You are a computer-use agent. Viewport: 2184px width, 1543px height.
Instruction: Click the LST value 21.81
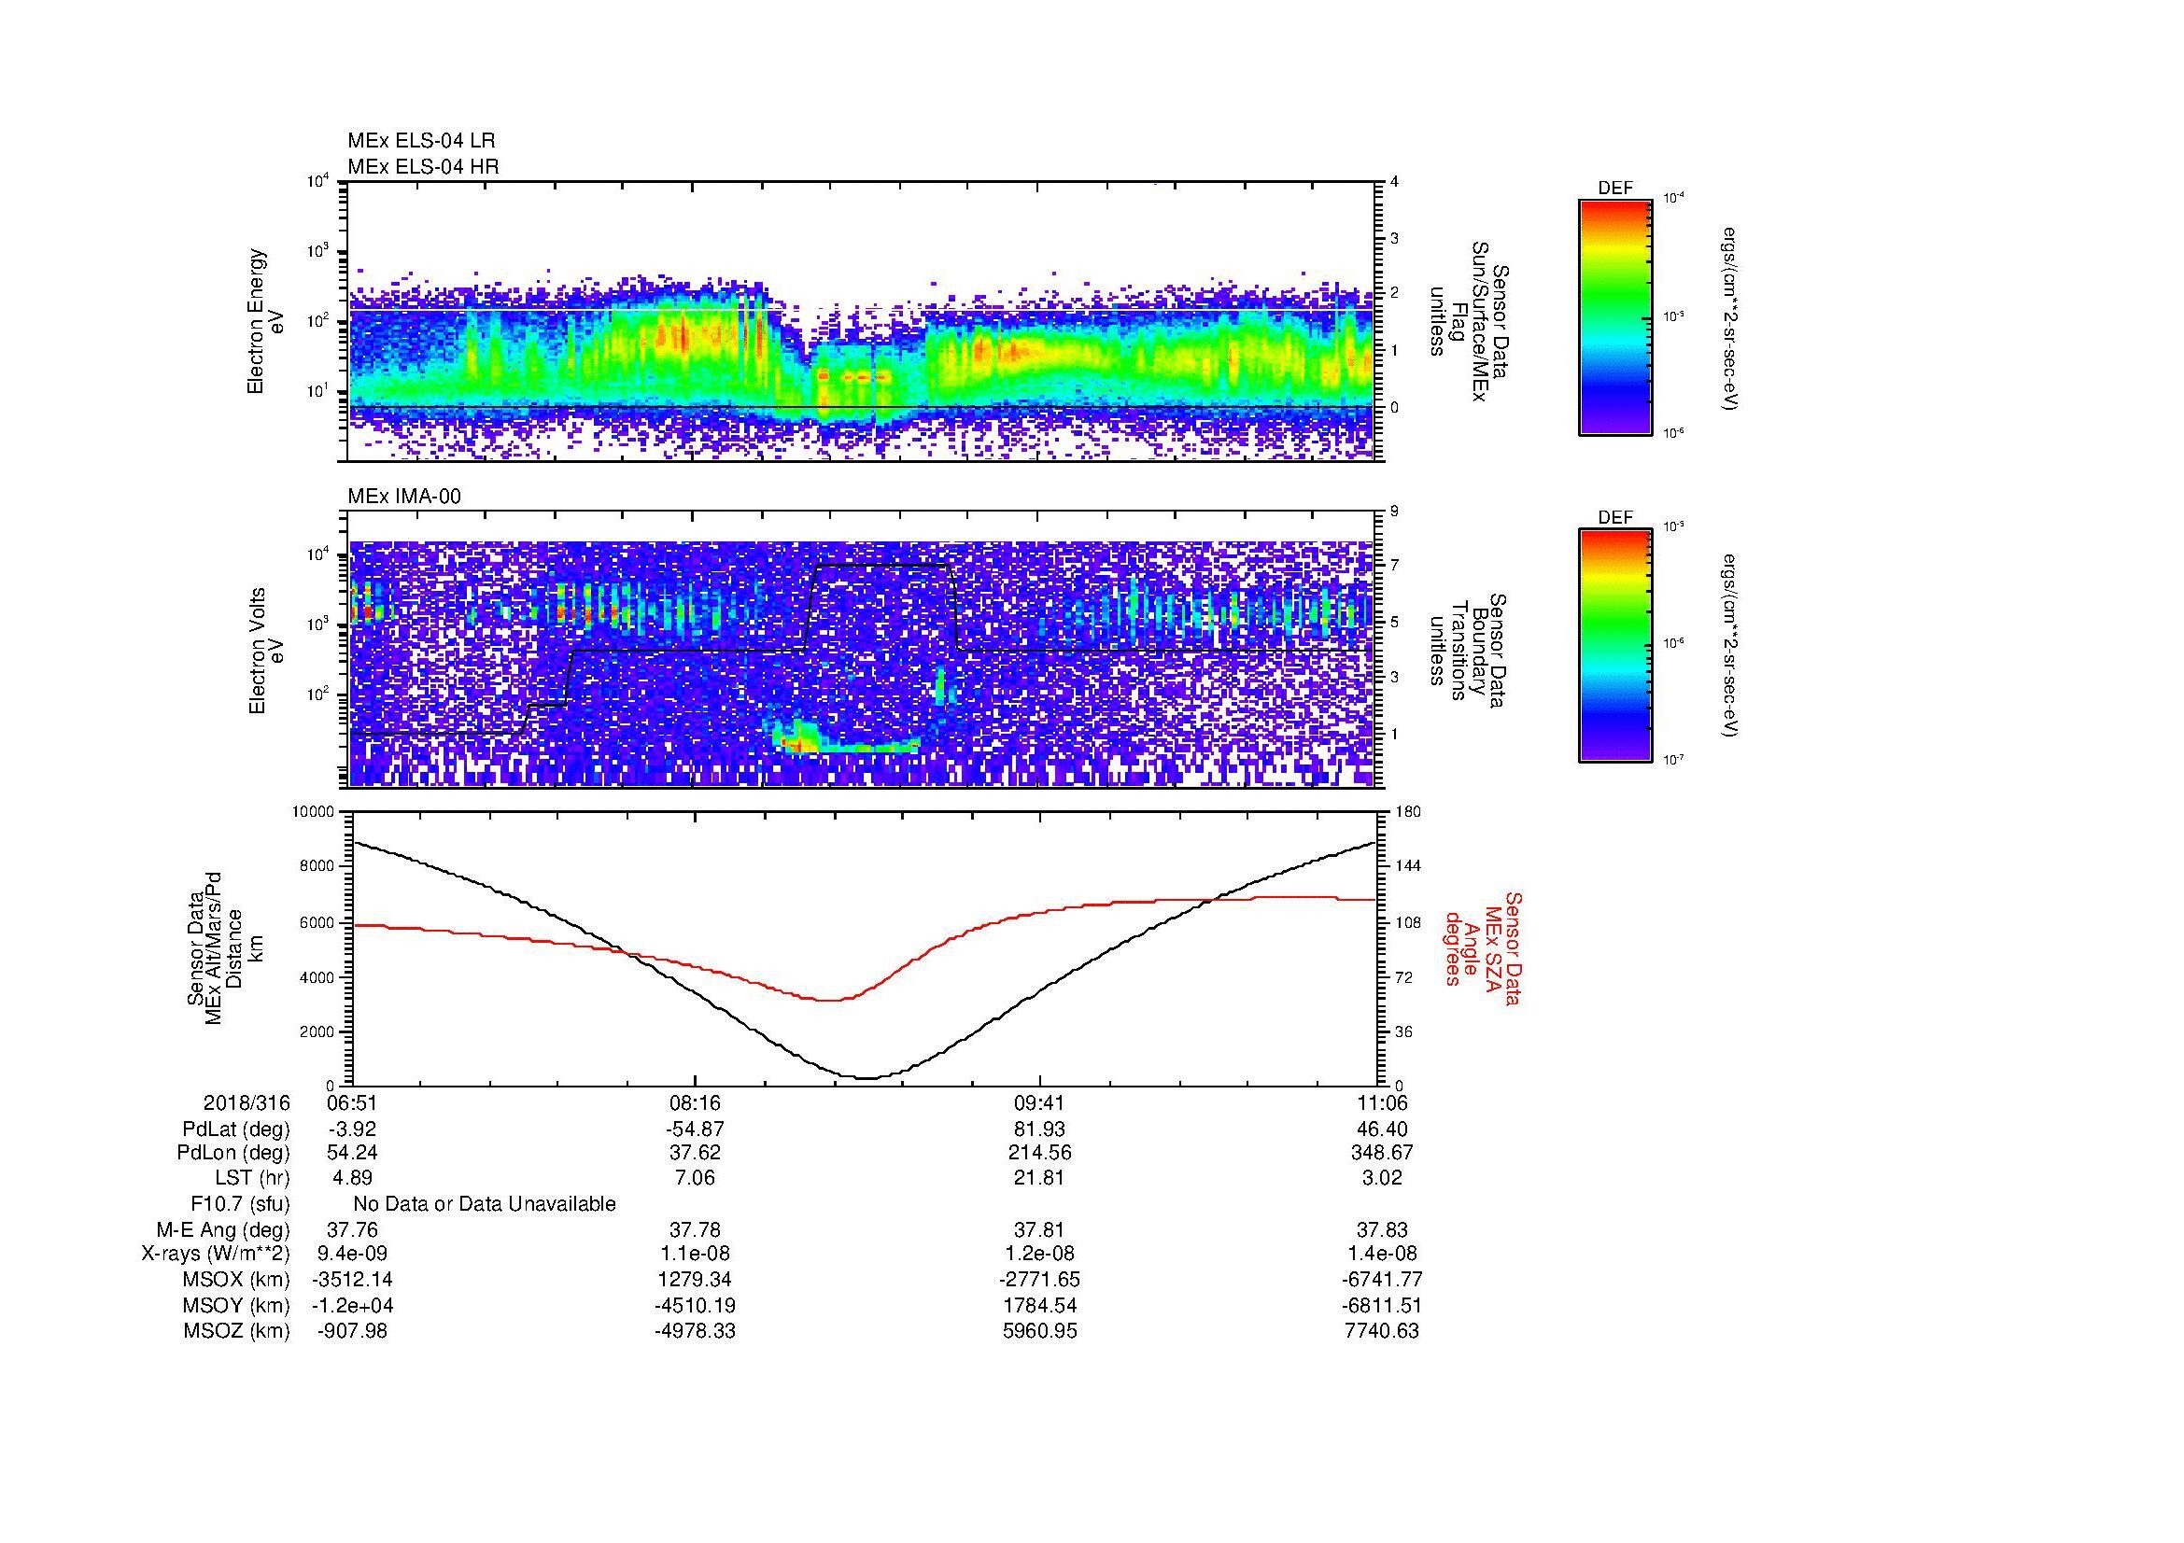tap(1039, 1178)
